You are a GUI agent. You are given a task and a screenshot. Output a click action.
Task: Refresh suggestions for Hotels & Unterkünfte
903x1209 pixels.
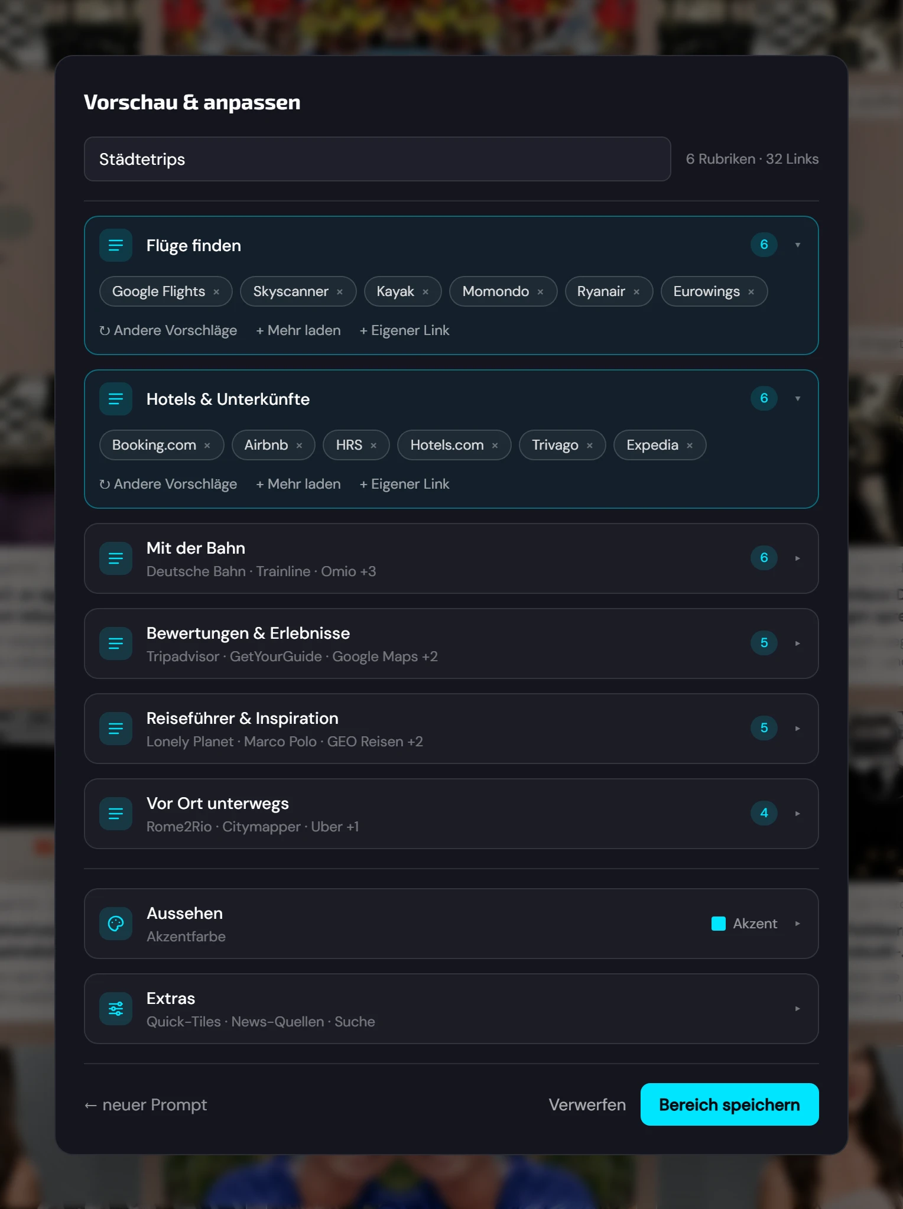click(168, 484)
